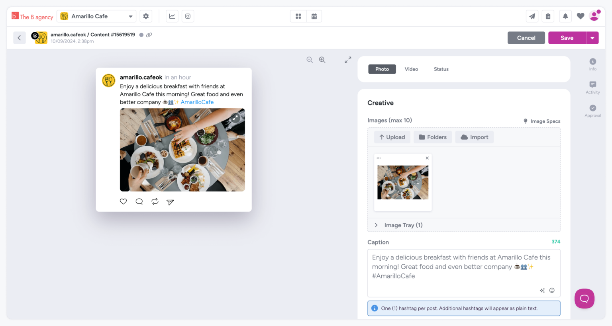
Task: Open emoji picker in caption box
Action: point(552,290)
